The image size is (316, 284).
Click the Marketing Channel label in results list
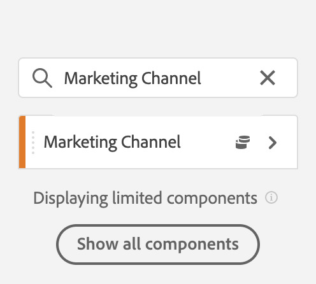(112, 142)
